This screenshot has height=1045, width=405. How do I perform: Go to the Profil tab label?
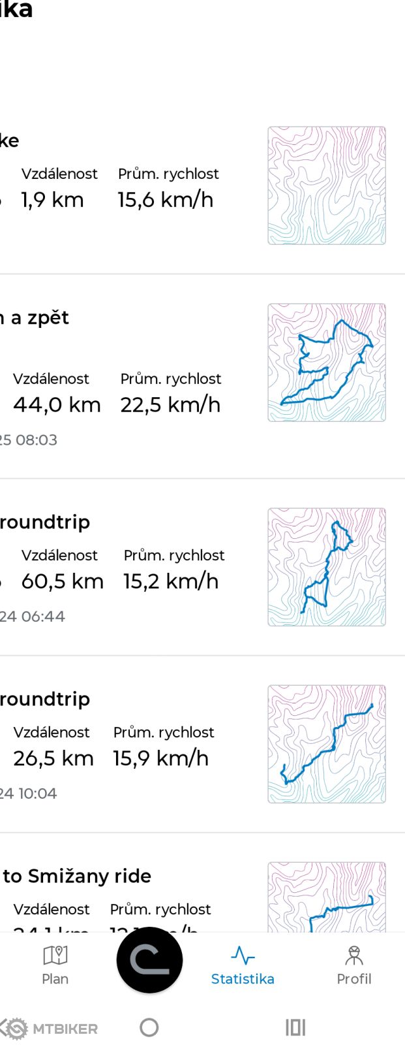pyautogui.click(x=354, y=979)
